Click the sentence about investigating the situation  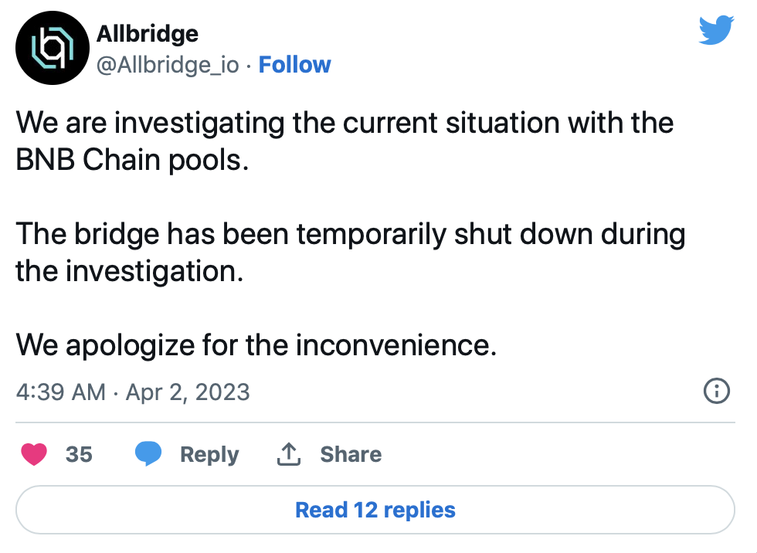[x=345, y=123]
